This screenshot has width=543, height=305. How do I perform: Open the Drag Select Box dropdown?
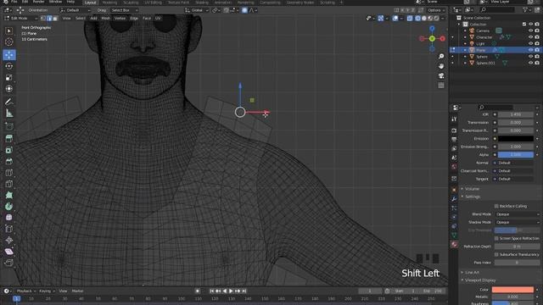(x=125, y=10)
